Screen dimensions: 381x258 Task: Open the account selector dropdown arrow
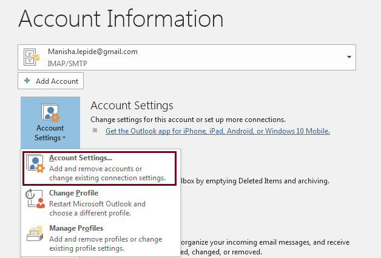(x=349, y=57)
